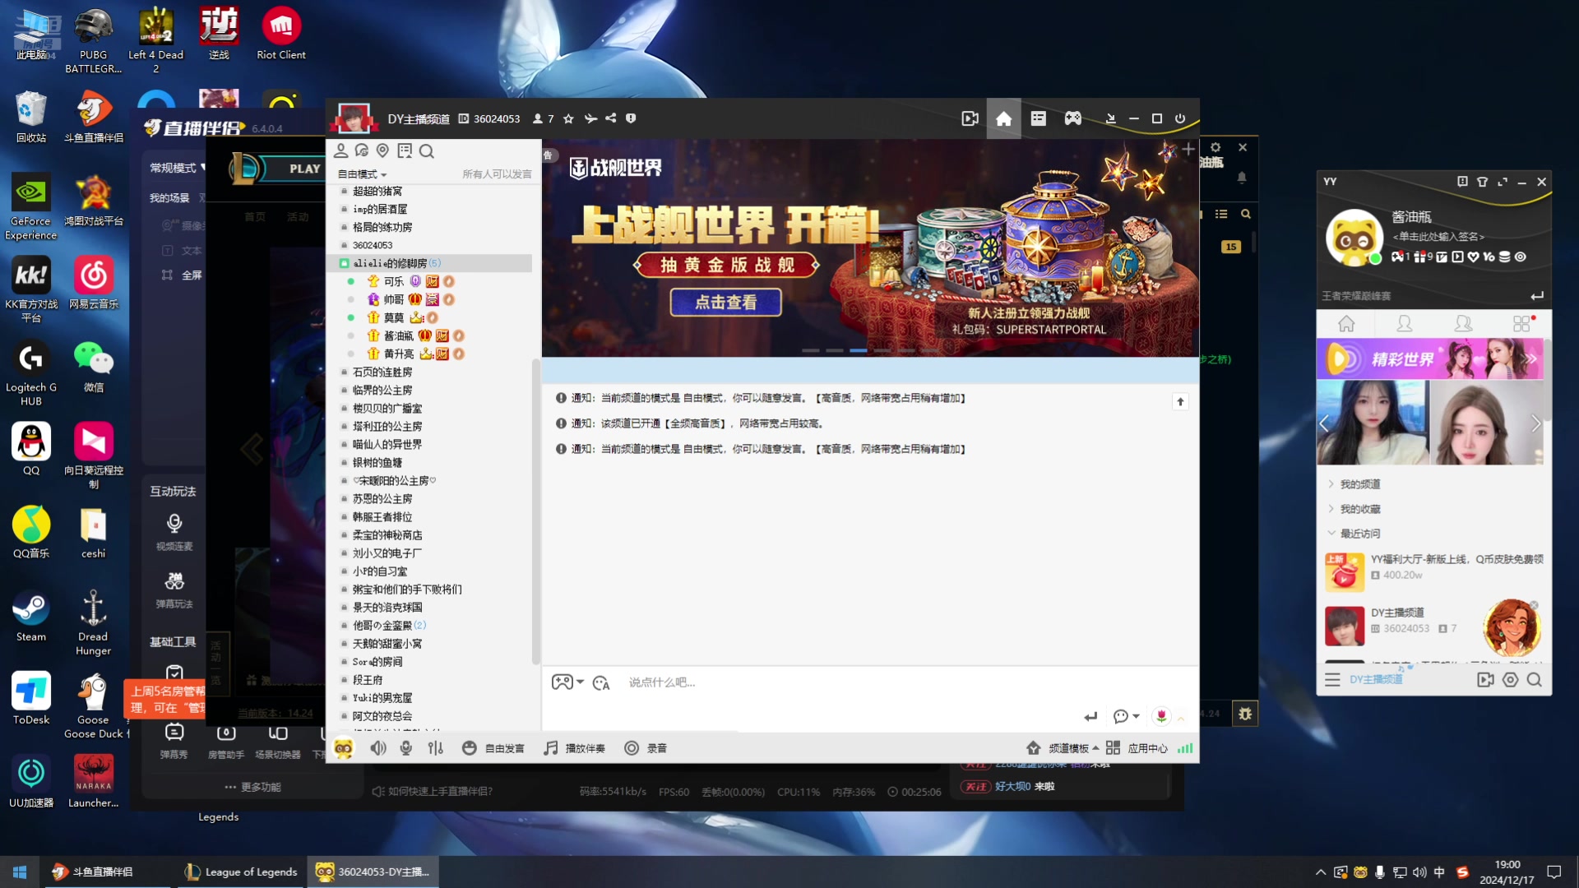Open 应用中心 app center
This screenshot has height=888, width=1579.
(1137, 748)
